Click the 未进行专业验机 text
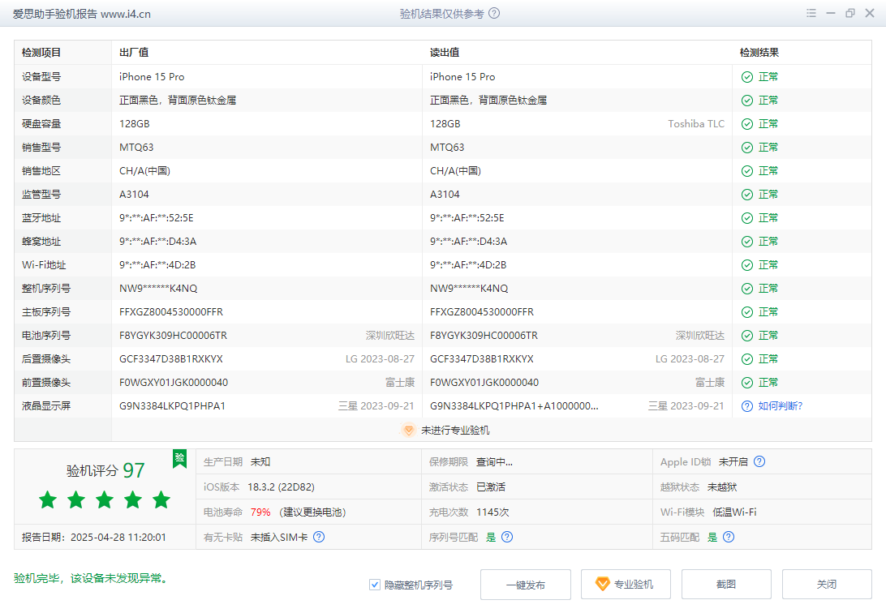886x613 pixels. point(455,431)
